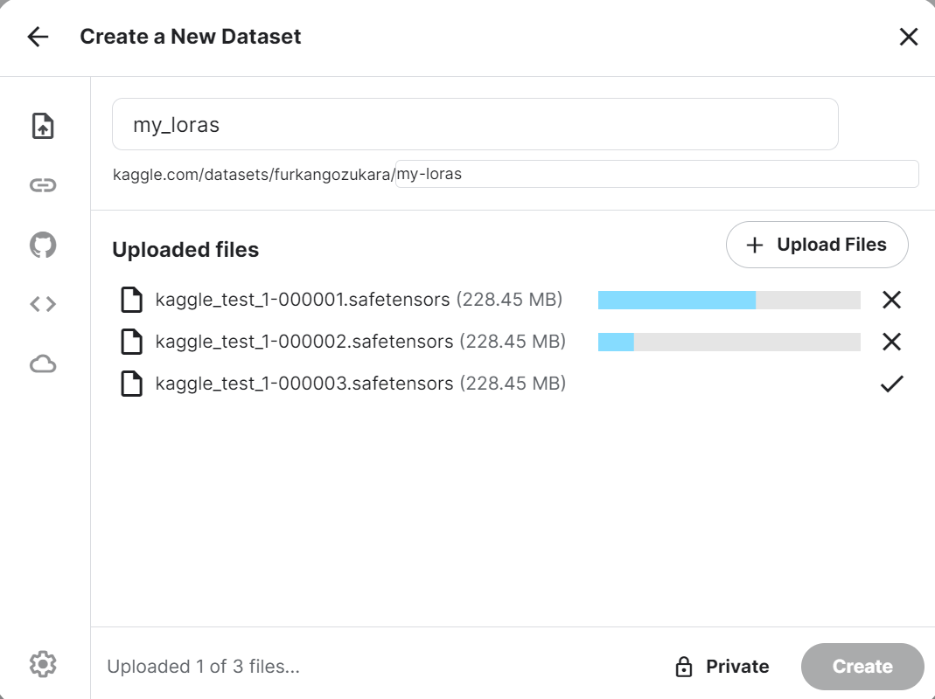Click the progress bar of kaggle_test_1-000001 file
This screenshot has width=935, height=699.
click(729, 301)
